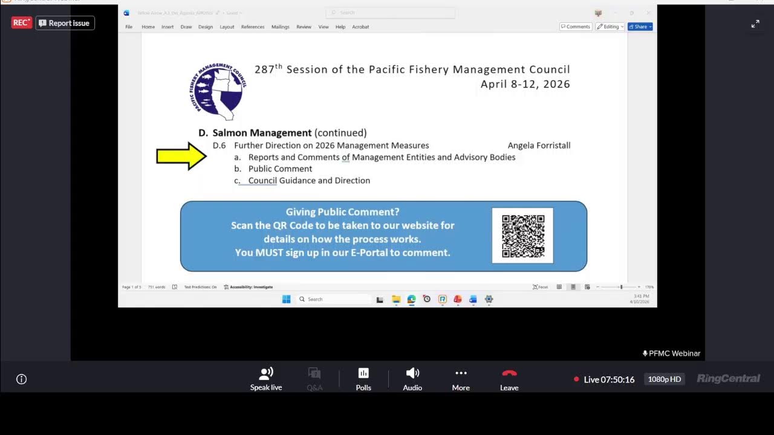The image size is (774, 435).
Task: Switch to Web Layout view icon
Action: click(587, 287)
